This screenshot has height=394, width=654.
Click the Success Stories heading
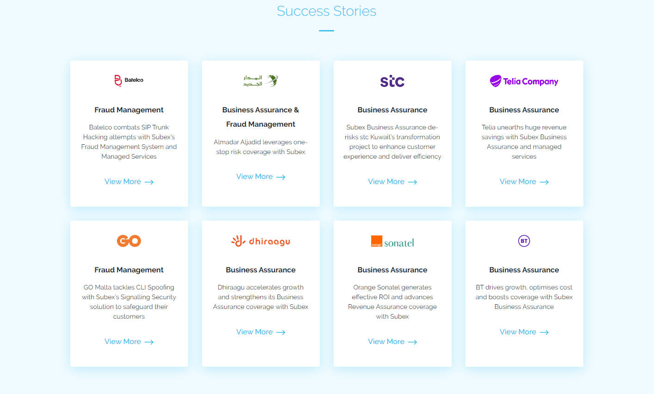(x=326, y=11)
